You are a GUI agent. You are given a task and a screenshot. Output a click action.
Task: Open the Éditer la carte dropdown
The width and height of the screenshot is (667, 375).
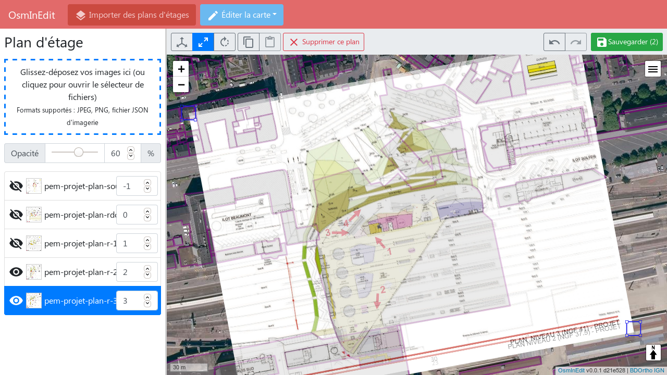(242, 15)
